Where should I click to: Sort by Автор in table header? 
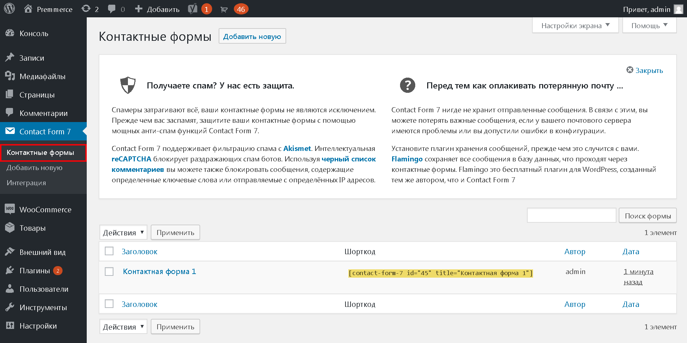pos(575,252)
